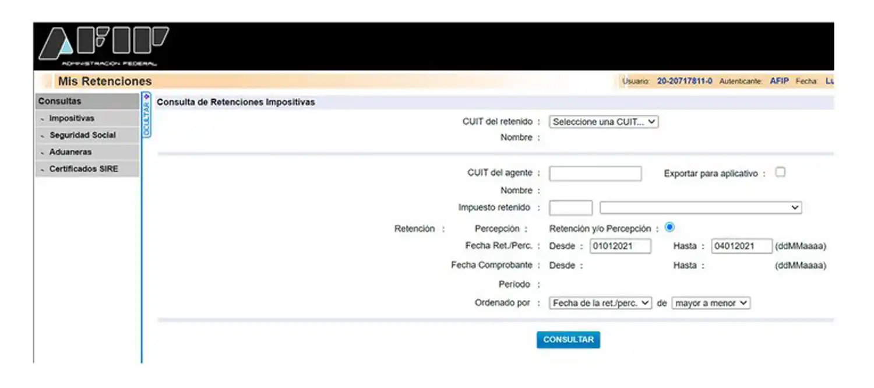
Task: Choose Impositivas in the Consultas menu
Action: coord(72,119)
